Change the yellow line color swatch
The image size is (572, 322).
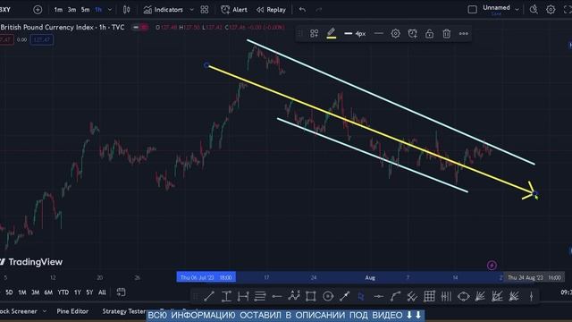332,34
